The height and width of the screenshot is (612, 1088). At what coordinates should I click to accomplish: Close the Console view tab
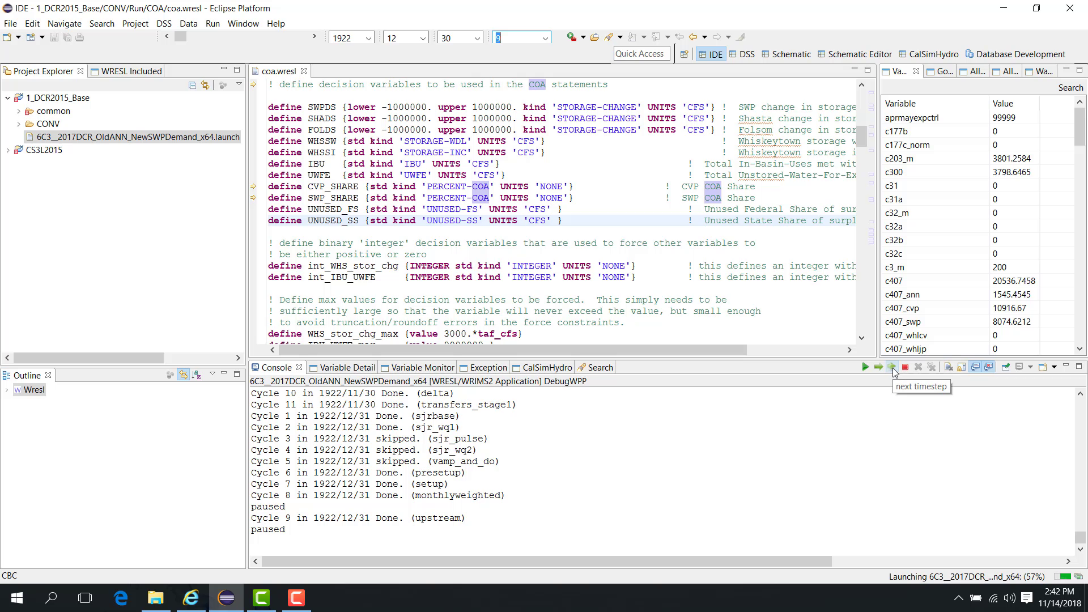[x=299, y=367]
